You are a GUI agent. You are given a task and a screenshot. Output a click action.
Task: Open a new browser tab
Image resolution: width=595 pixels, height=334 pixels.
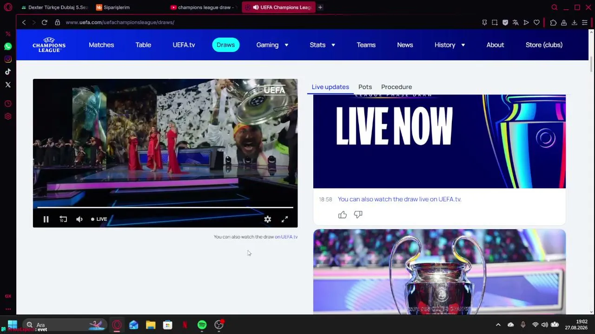pyautogui.click(x=320, y=7)
